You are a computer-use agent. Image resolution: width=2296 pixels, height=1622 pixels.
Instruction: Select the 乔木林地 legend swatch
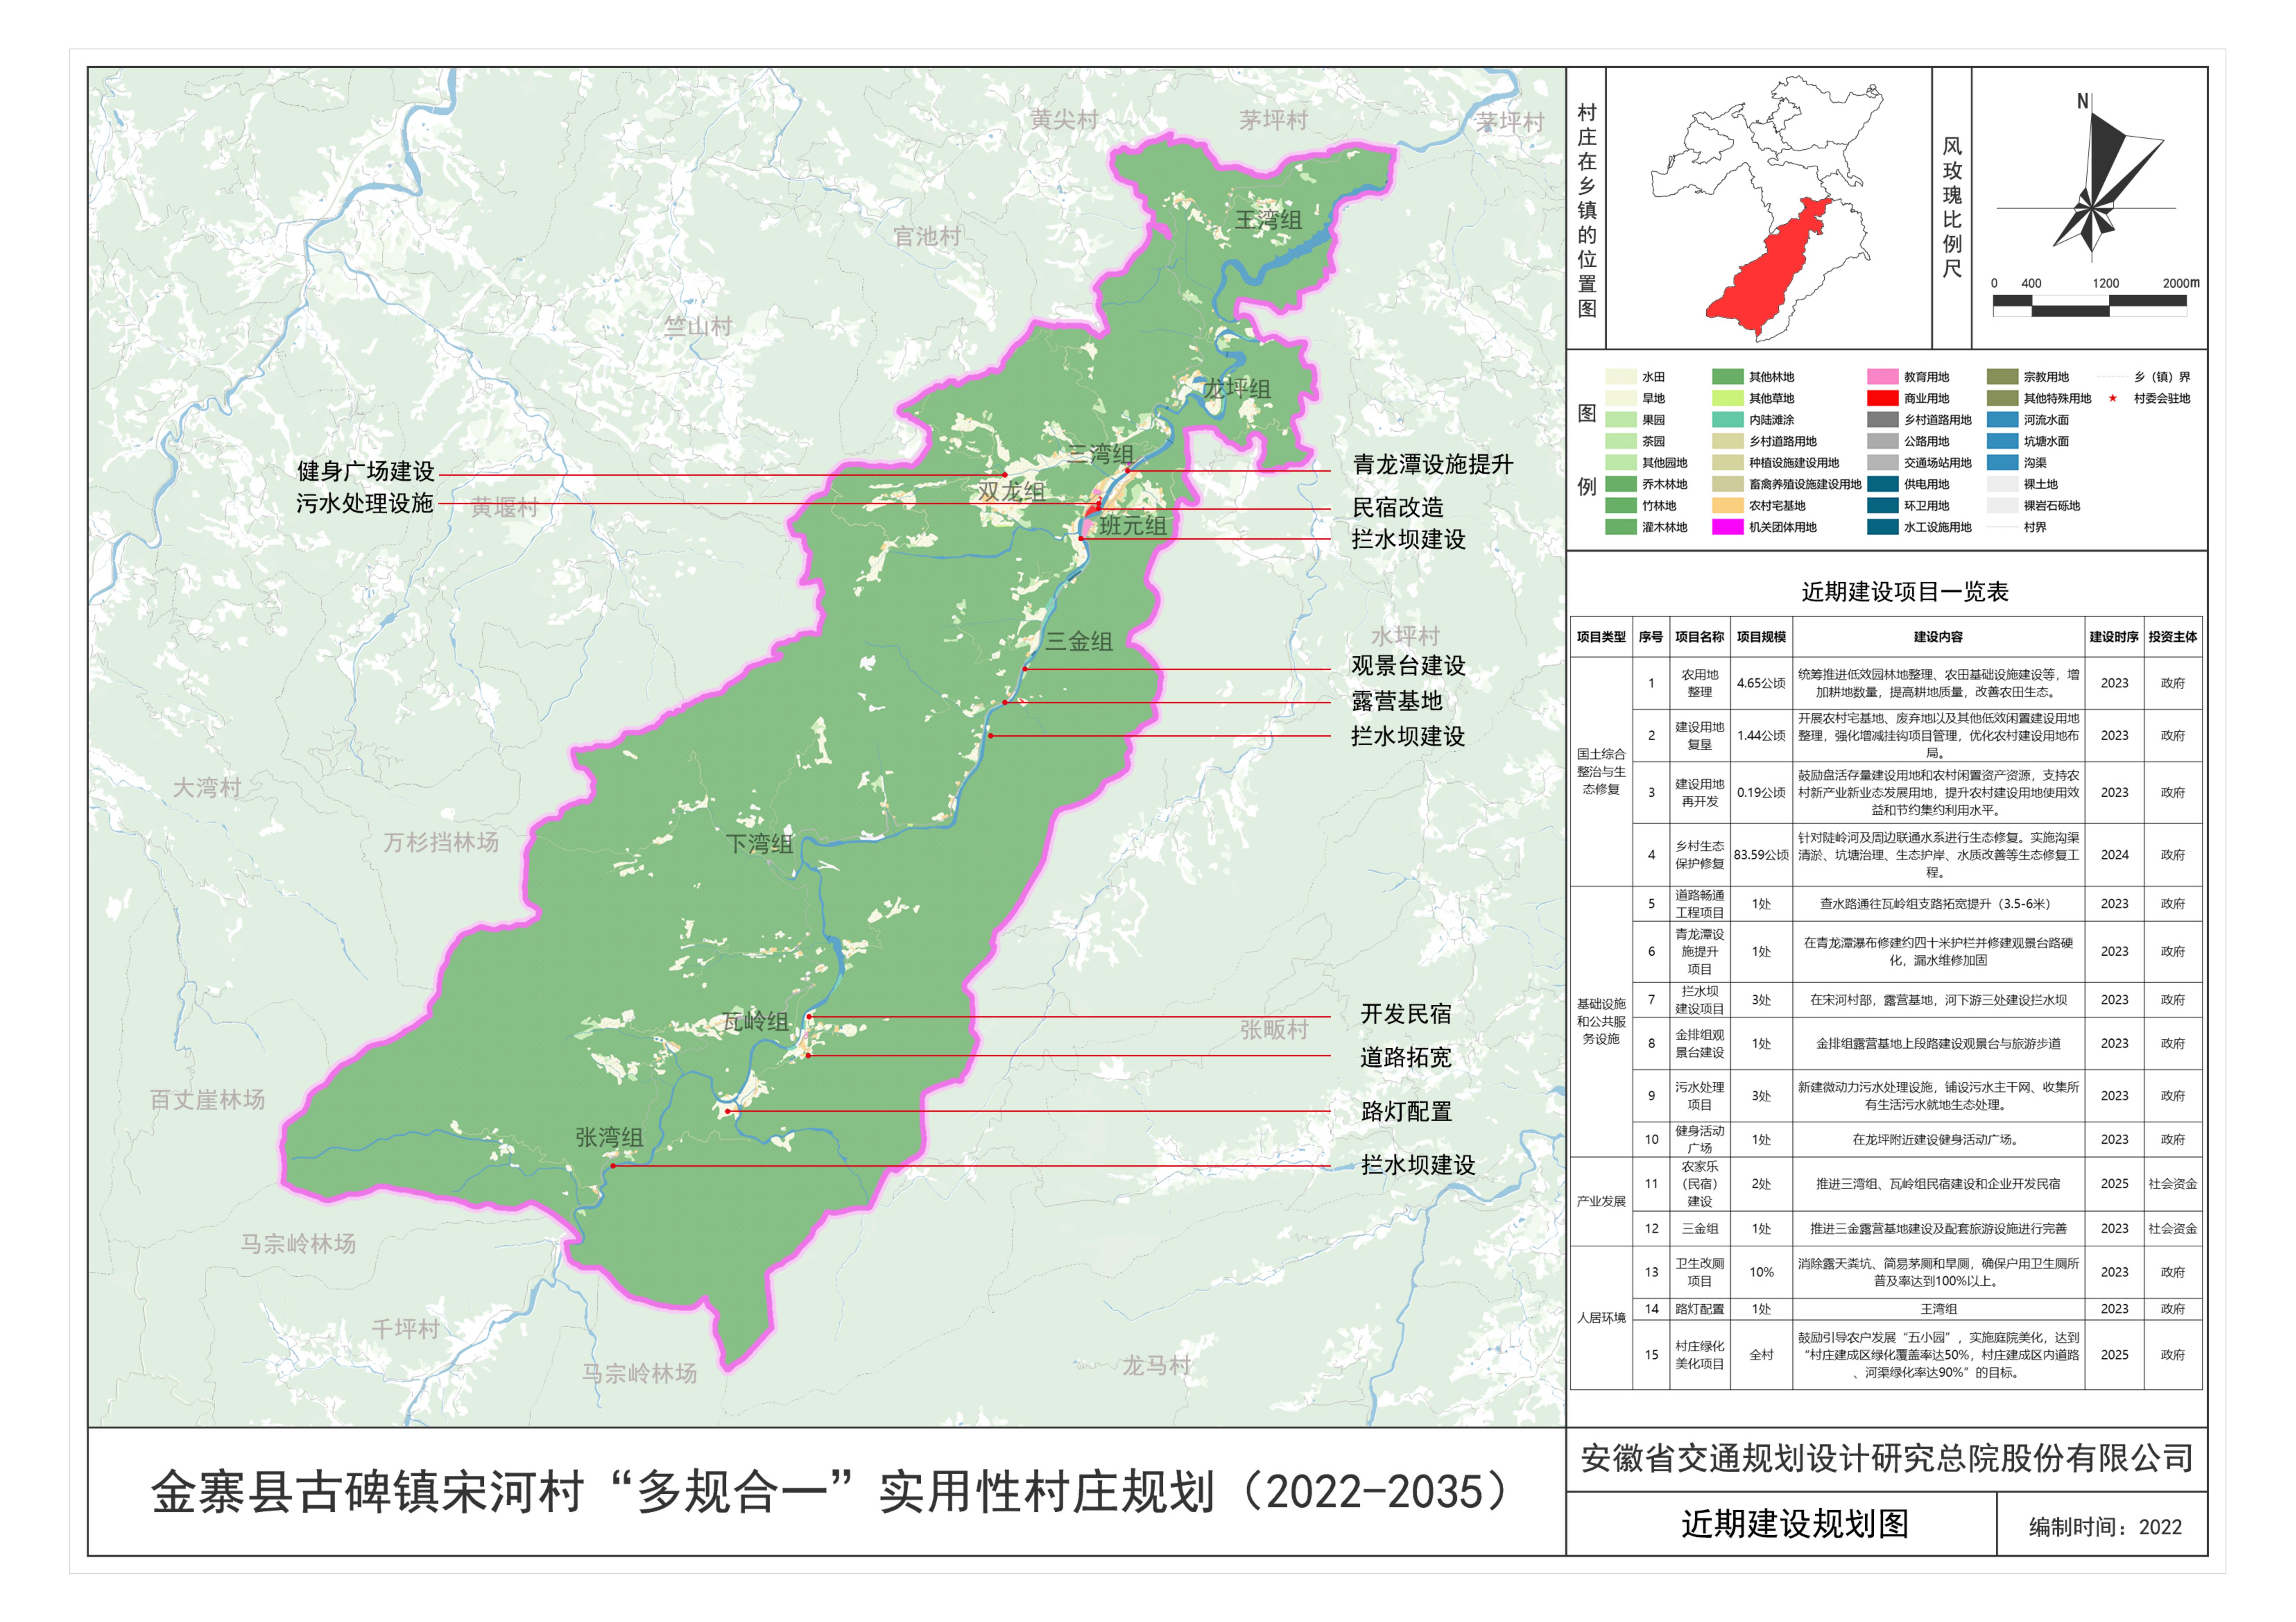(1620, 484)
